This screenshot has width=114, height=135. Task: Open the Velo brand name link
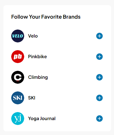33,36
